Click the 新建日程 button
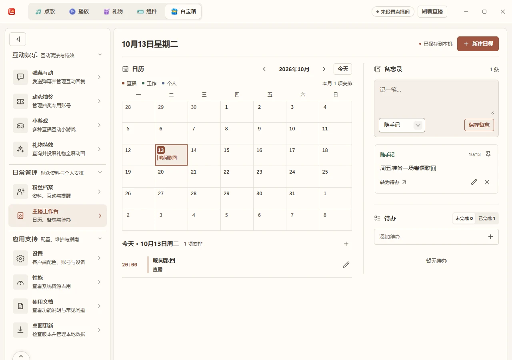 [478, 44]
